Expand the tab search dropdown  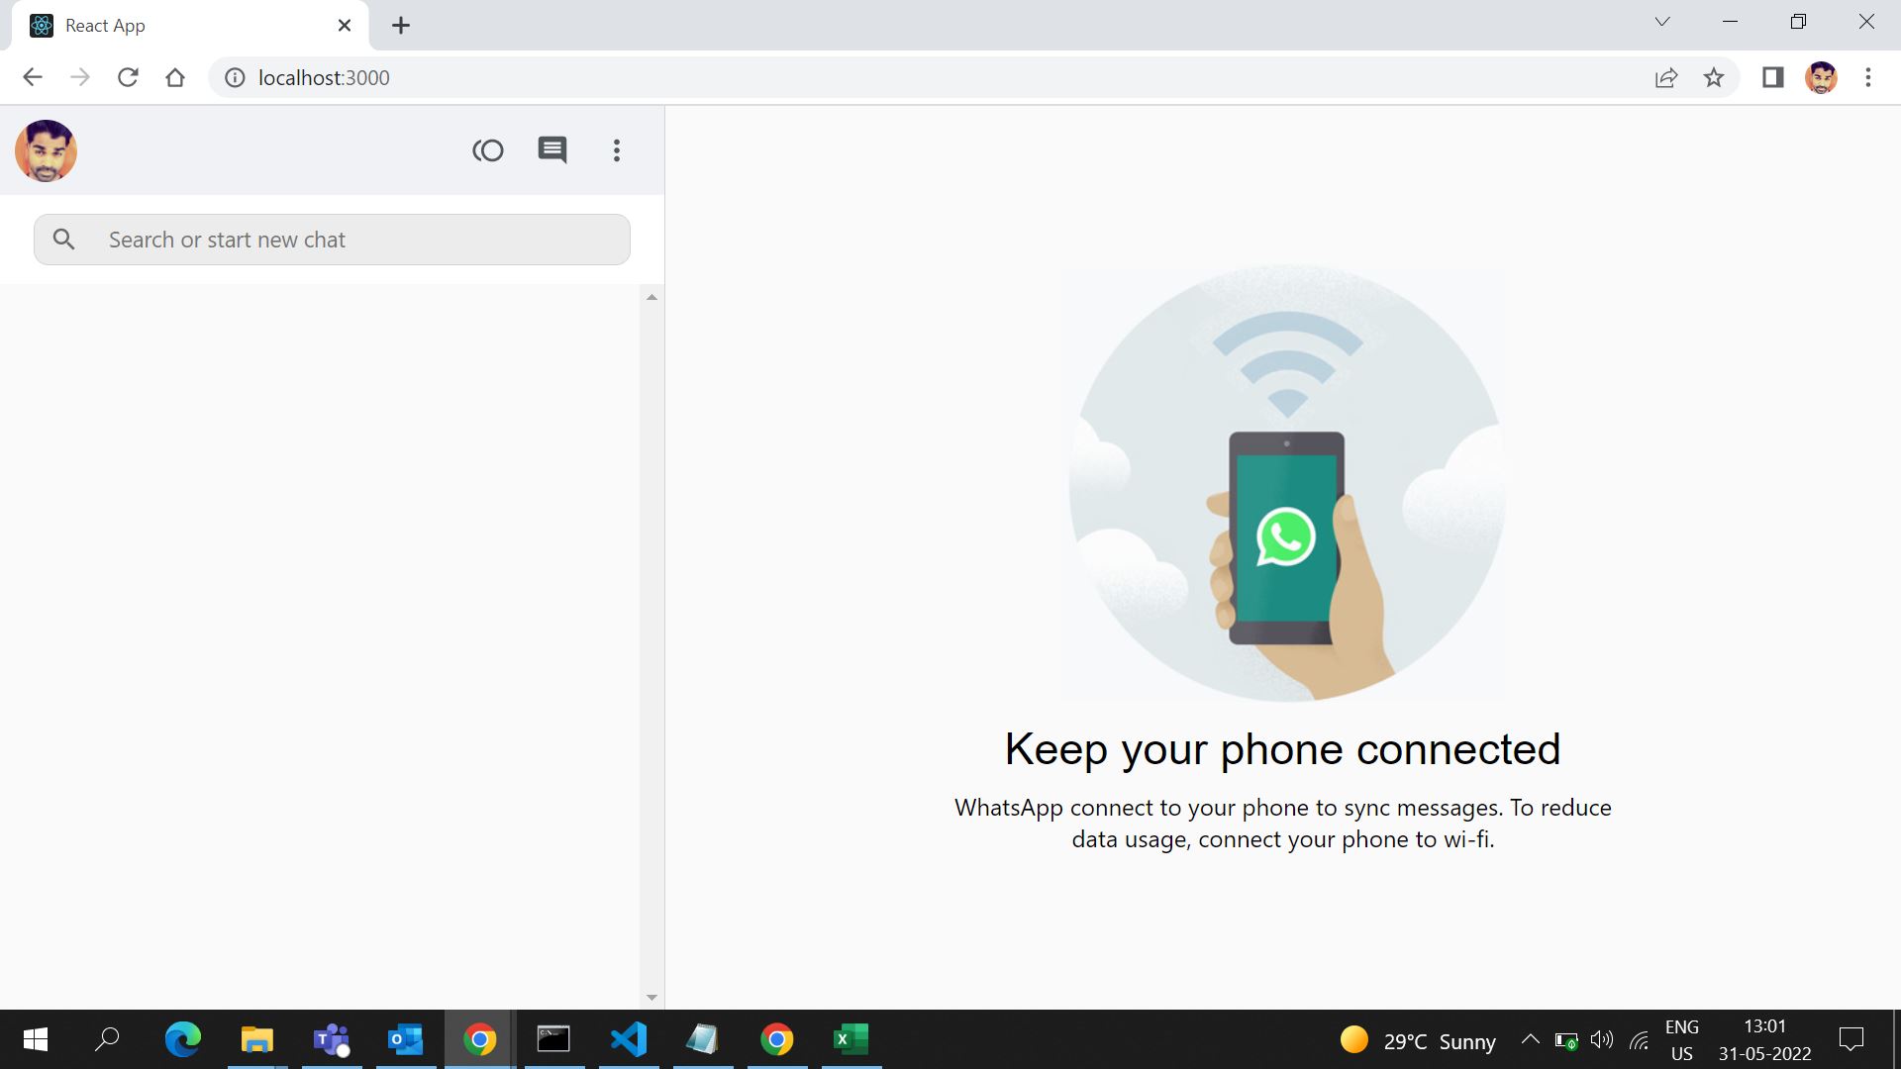(1662, 22)
